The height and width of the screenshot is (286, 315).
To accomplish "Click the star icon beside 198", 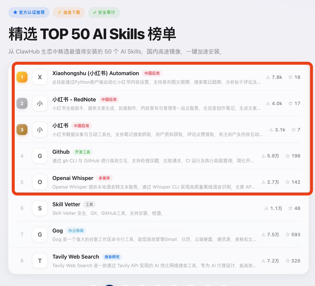I will tap(287, 156).
